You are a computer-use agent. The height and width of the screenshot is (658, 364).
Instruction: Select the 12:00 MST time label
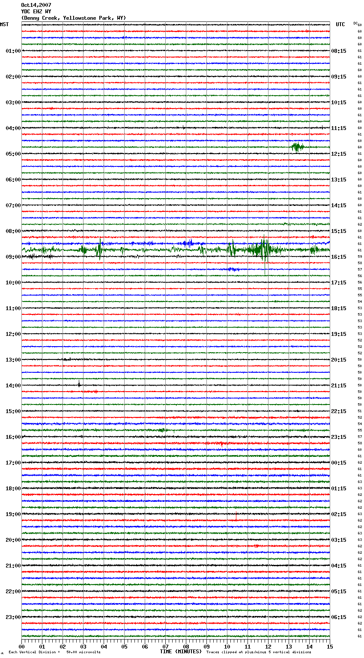[x=13, y=334]
